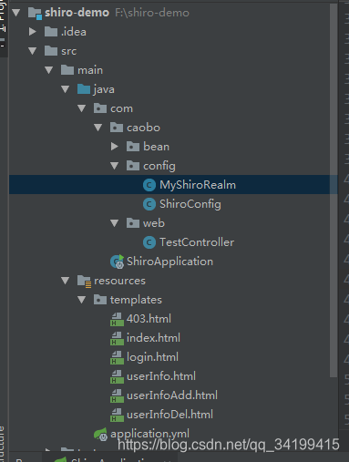Image resolution: width=349 pixels, height=462 pixels.
Task: Click the src folder icon
Action: (51, 51)
